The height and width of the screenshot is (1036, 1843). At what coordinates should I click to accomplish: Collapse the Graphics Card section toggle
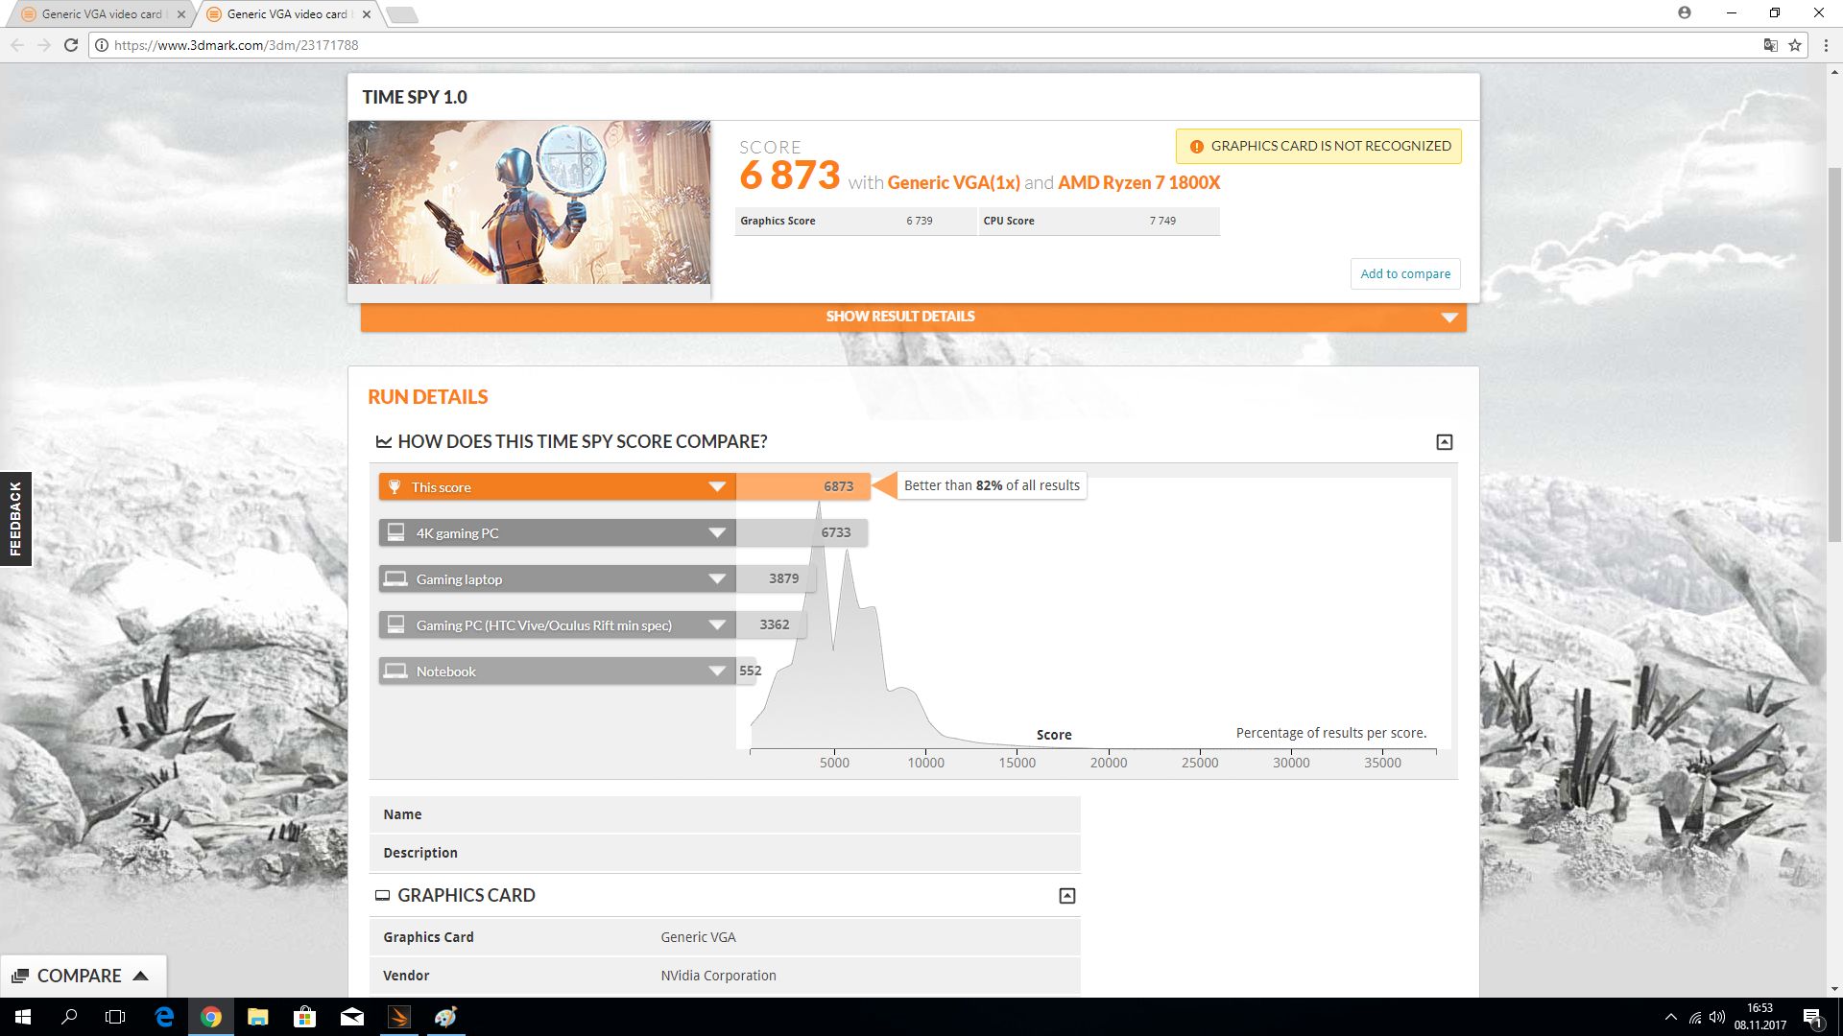tap(1066, 896)
